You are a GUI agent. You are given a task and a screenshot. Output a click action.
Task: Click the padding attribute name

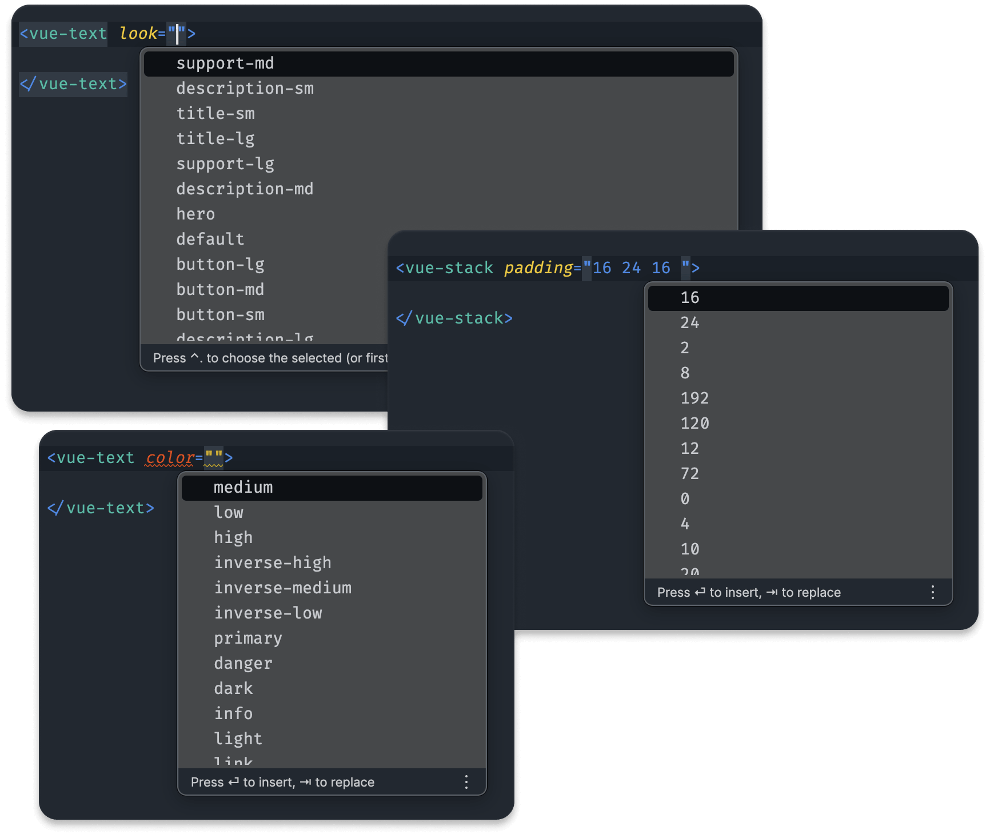[x=538, y=268]
